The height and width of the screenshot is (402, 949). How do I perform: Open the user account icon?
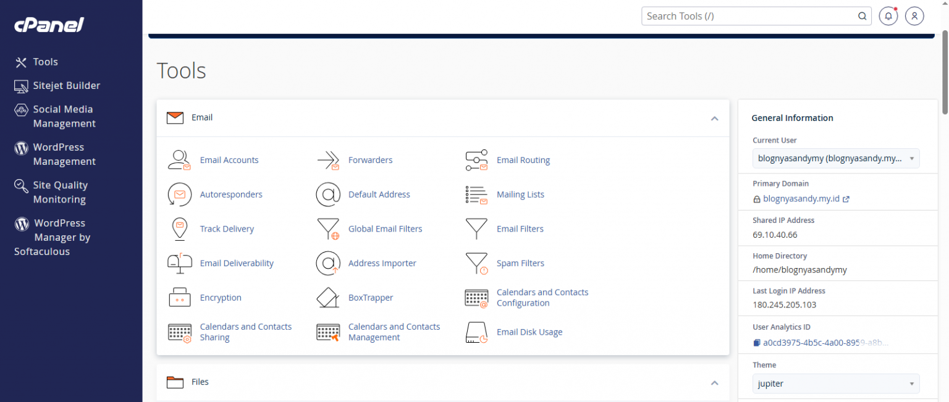tap(914, 15)
